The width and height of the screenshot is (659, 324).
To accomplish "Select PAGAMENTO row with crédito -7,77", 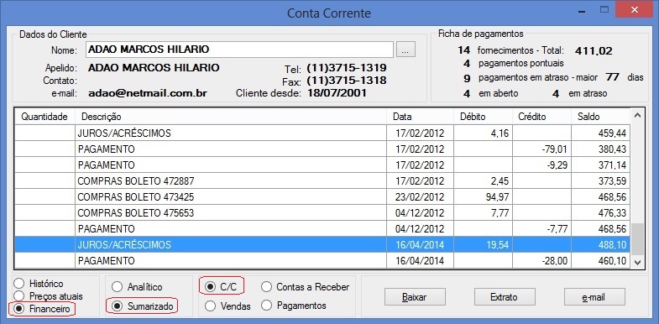I will (322, 229).
